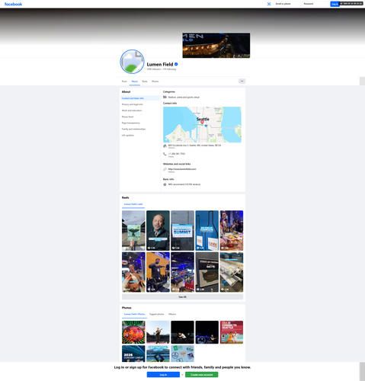This screenshot has width=365, height=381.
Task: Play the reel with the framed football display
Action: click(x=207, y=272)
